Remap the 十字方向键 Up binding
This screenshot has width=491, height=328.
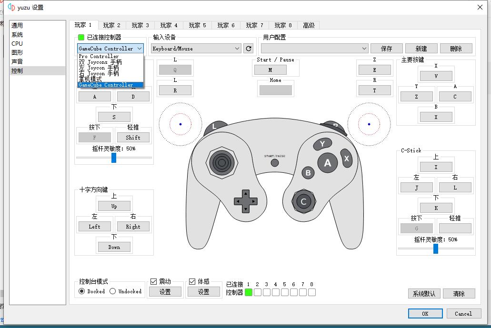114,206
